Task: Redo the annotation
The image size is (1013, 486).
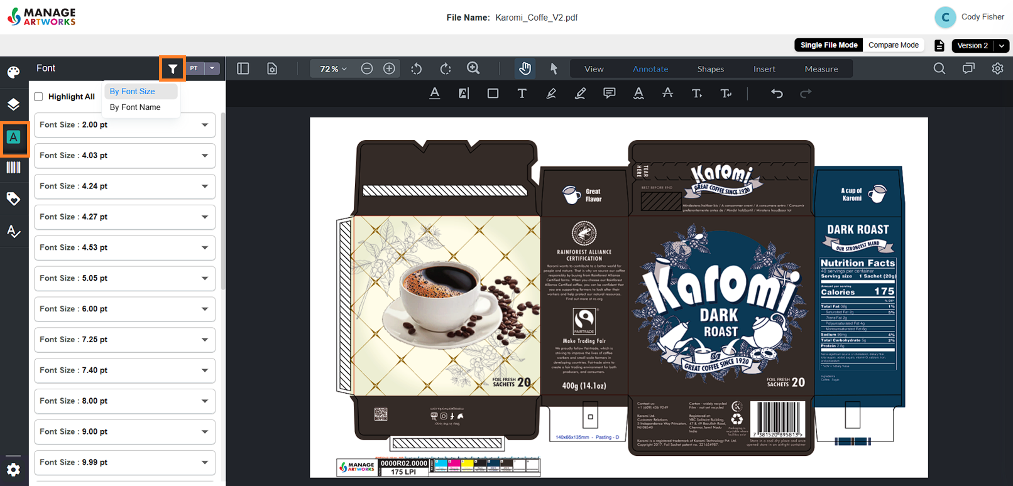Action: (x=806, y=94)
